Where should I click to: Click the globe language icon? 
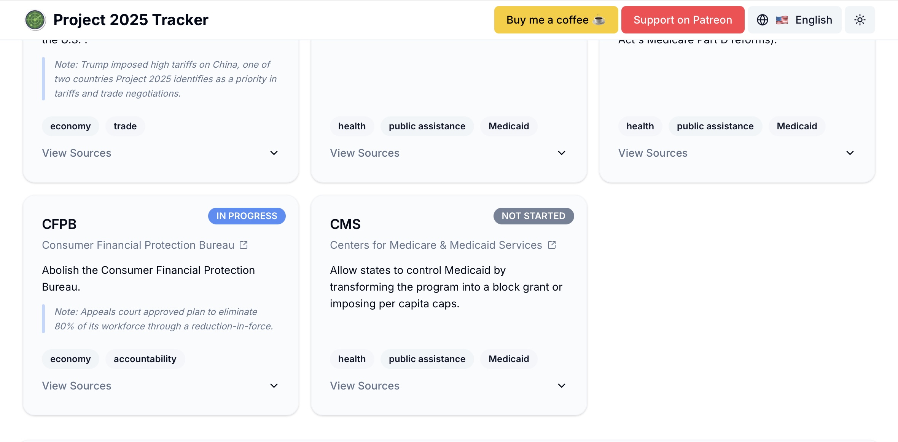coord(762,20)
